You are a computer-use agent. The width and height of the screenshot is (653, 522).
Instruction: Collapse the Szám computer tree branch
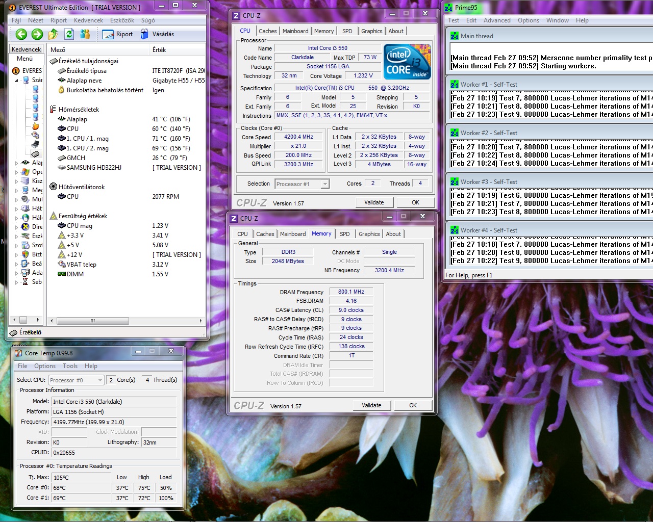point(16,81)
